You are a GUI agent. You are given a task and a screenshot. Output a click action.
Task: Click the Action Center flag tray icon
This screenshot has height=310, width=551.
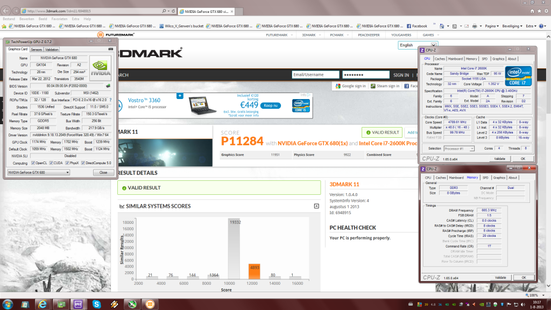click(x=509, y=305)
